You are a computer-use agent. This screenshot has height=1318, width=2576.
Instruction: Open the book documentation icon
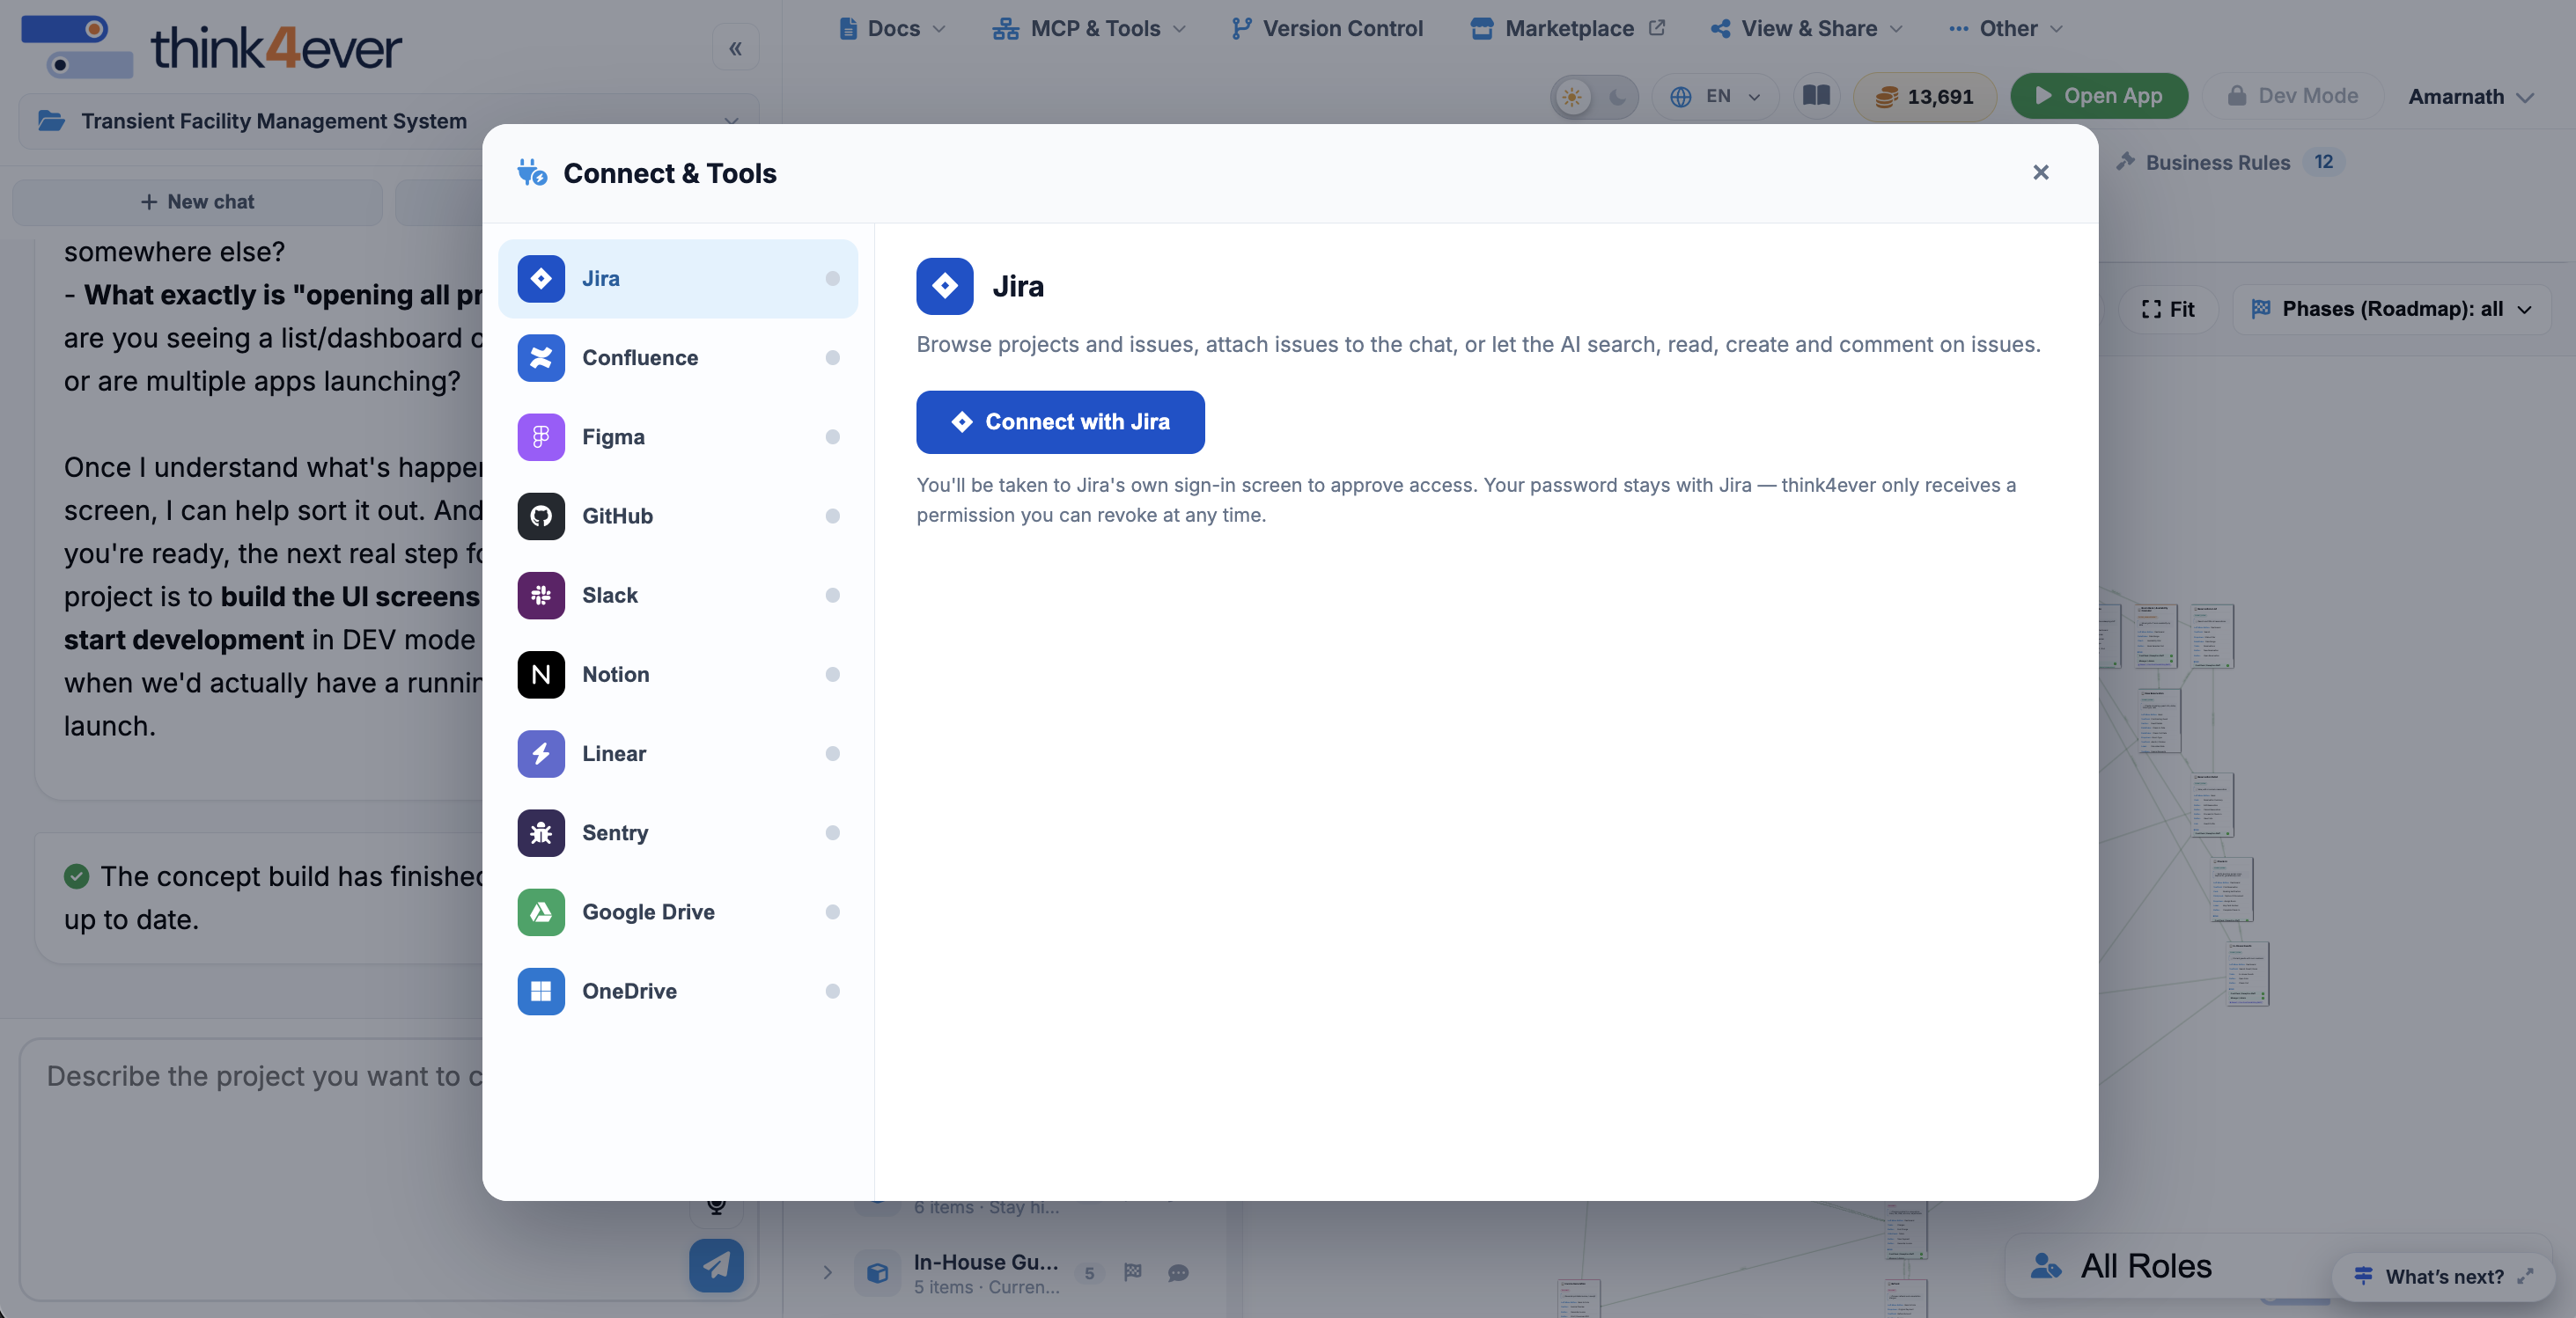click(1816, 96)
